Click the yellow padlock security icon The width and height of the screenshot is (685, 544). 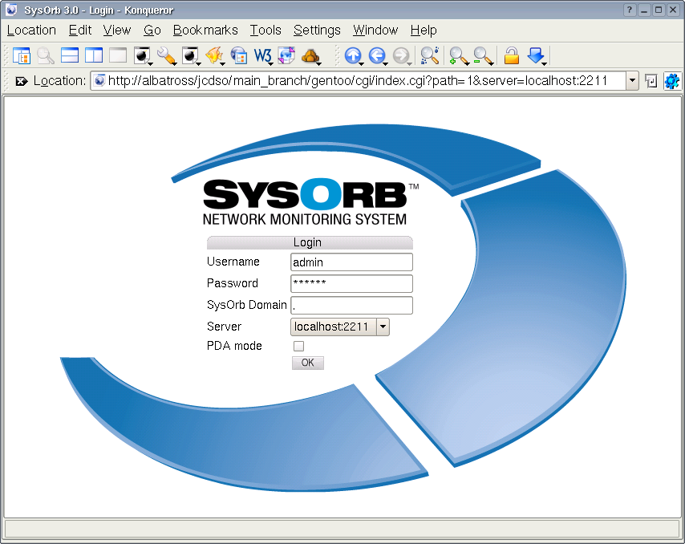[511, 55]
